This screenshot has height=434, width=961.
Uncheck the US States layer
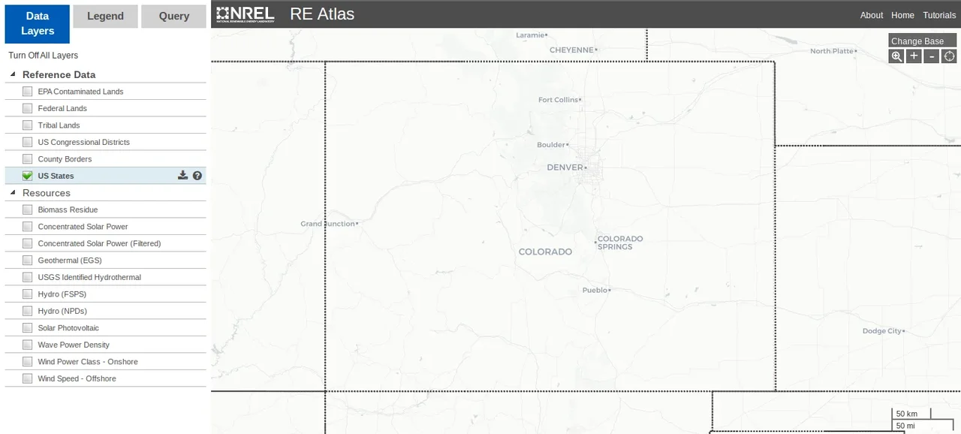pos(28,176)
